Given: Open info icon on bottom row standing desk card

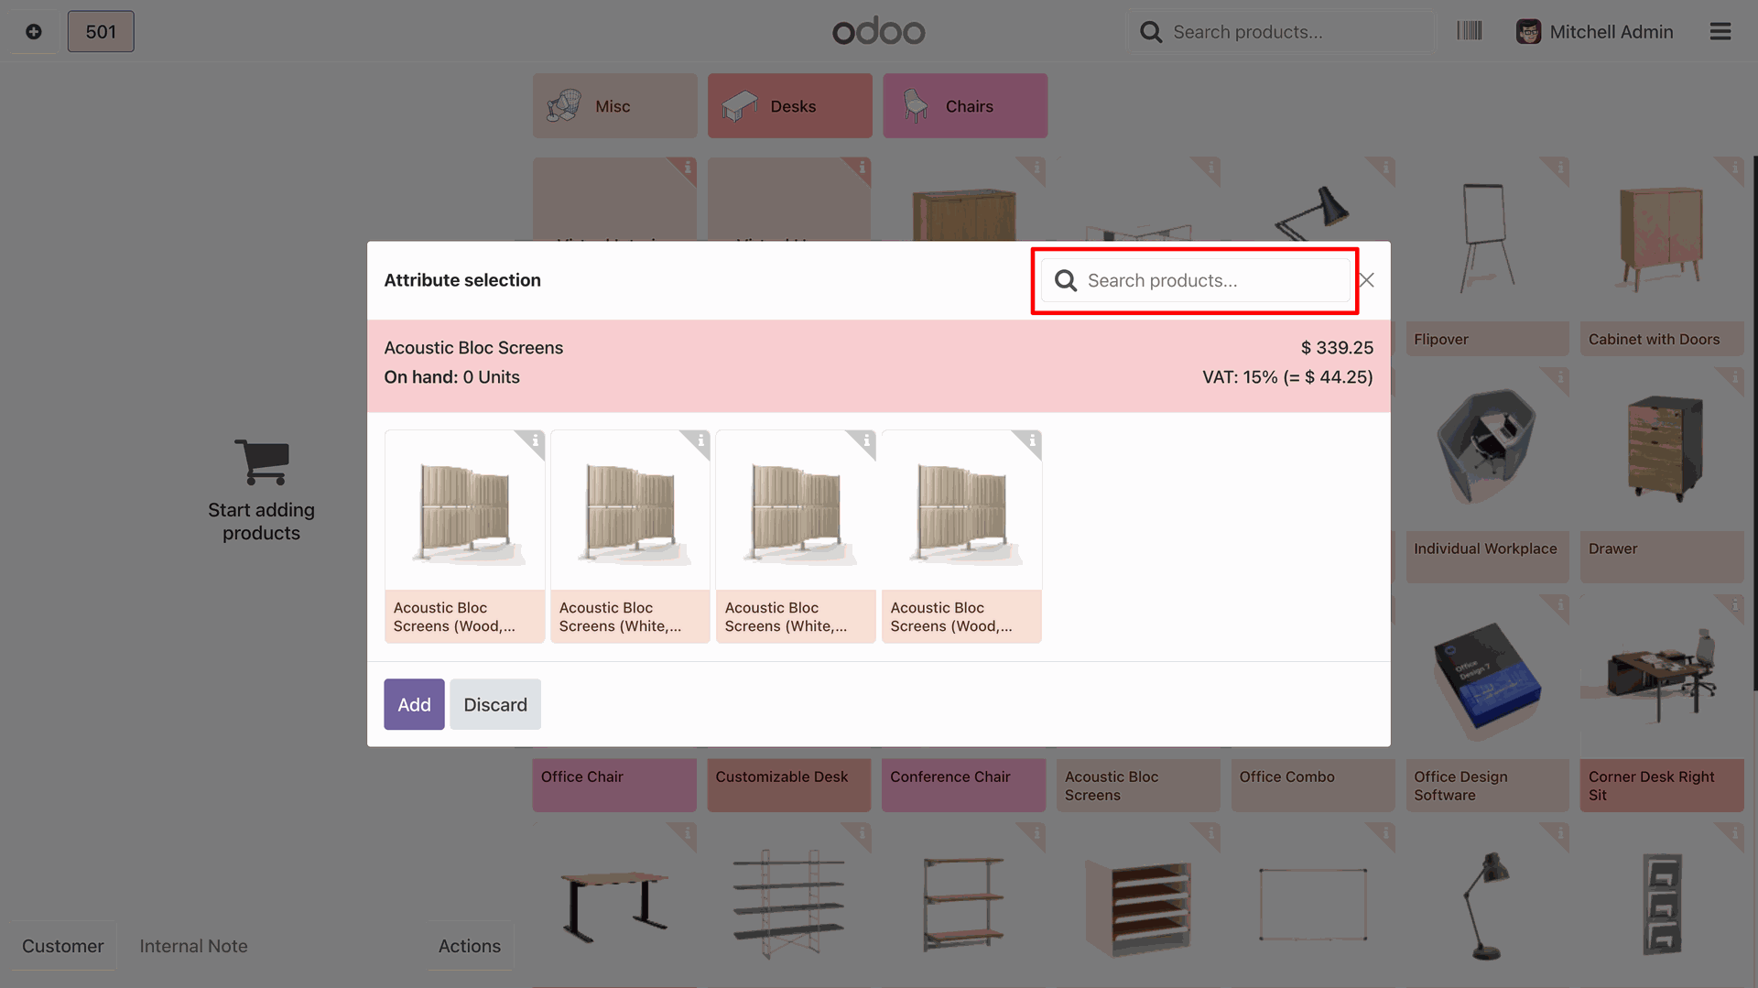Looking at the screenshot, I should [x=687, y=832].
